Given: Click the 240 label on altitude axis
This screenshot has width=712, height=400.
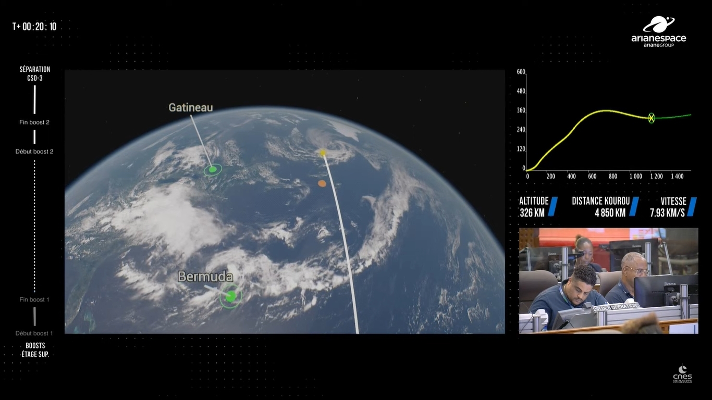Looking at the screenshot, I should pyautogui.click(x=521, y=130).
